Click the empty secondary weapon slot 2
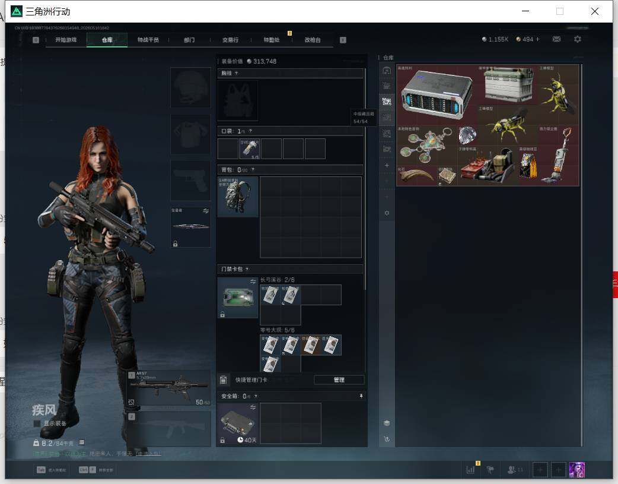 (x=169, y=429)
